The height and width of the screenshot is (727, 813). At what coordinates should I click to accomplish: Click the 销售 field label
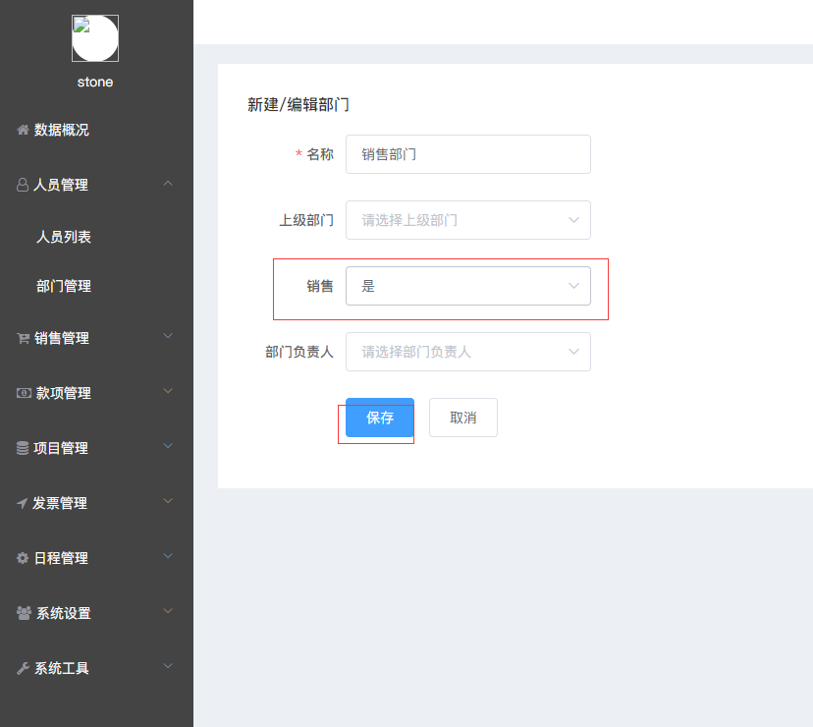coord(320,286)
